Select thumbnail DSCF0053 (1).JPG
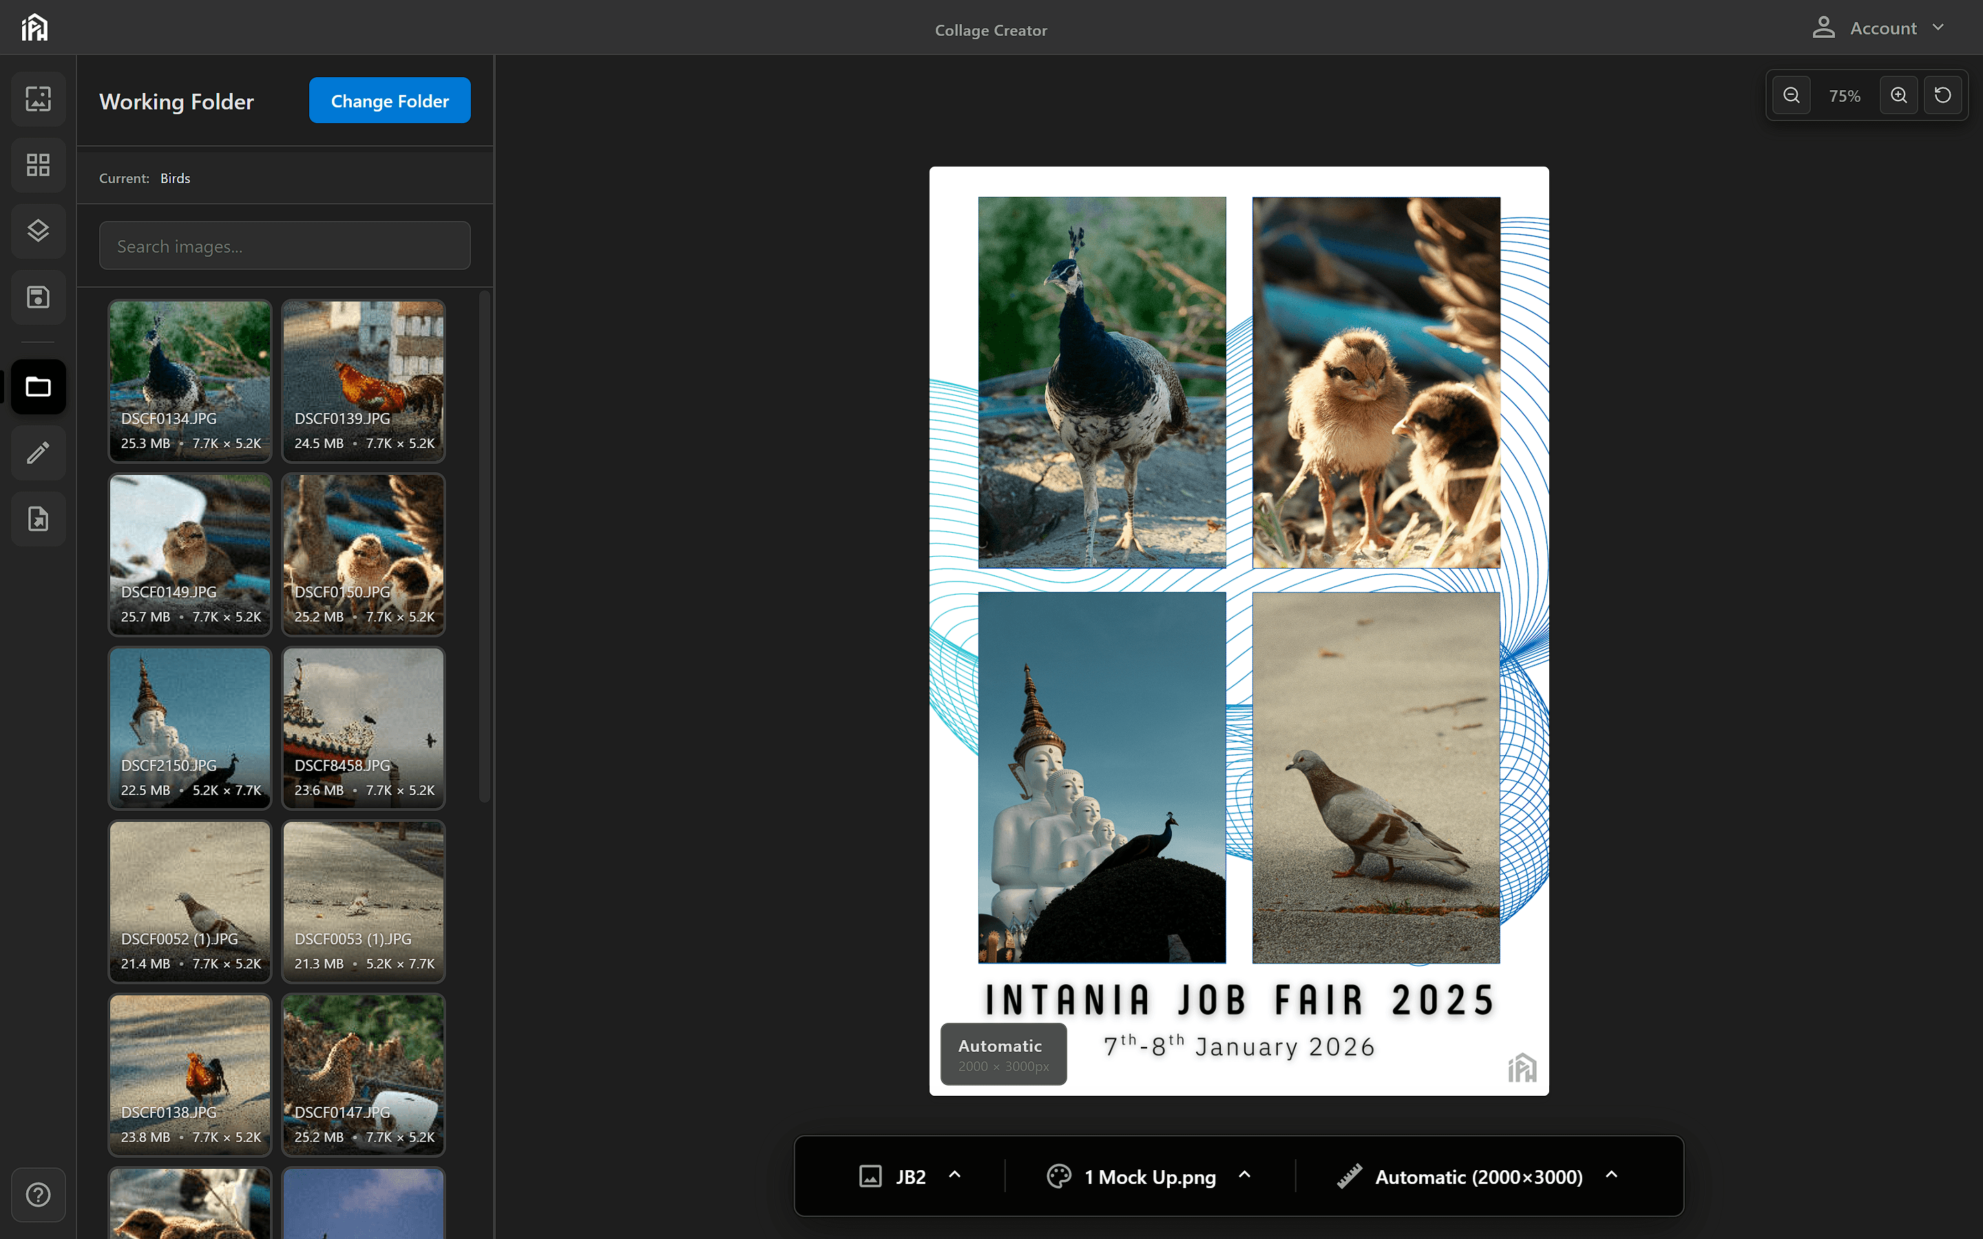Image resolution: width=1983 pixels, height=1239 pixels. [x=364, y=902]
